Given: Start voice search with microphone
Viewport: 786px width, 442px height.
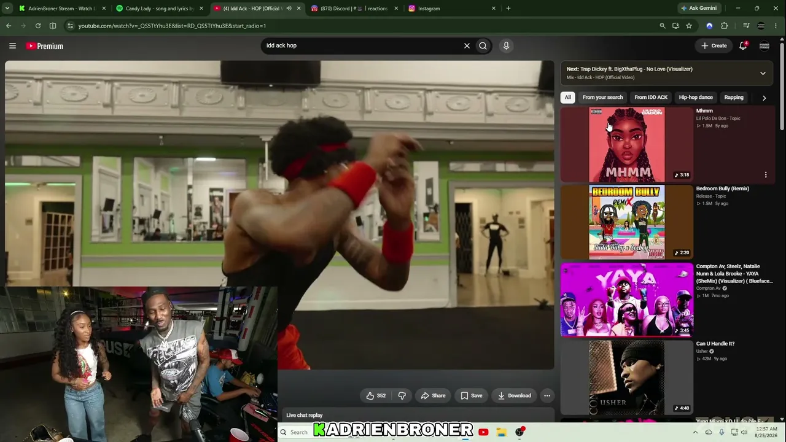Looking at the screenshot, I should click(506, 45).
